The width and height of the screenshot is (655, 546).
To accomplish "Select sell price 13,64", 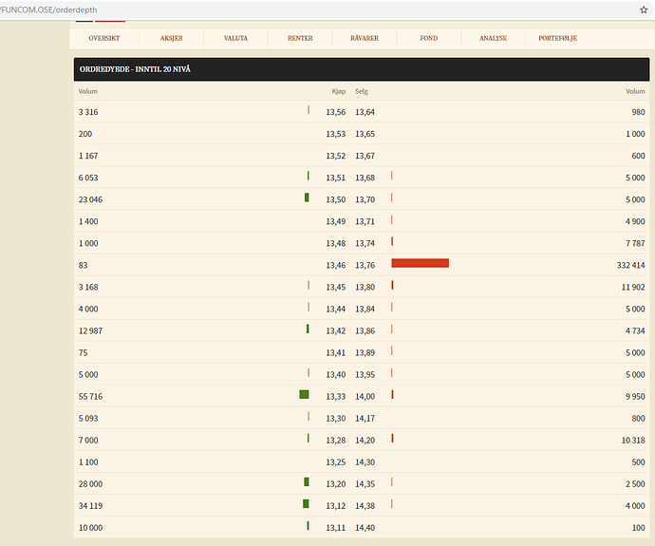I will click(x=365, y=112).
